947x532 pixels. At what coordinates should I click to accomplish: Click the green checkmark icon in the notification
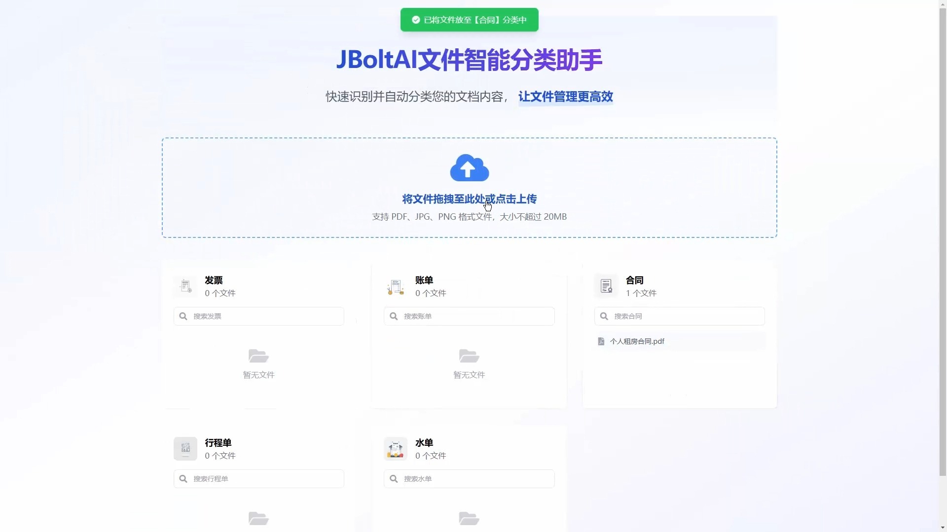pyautogui.click(x=416, y=20)
